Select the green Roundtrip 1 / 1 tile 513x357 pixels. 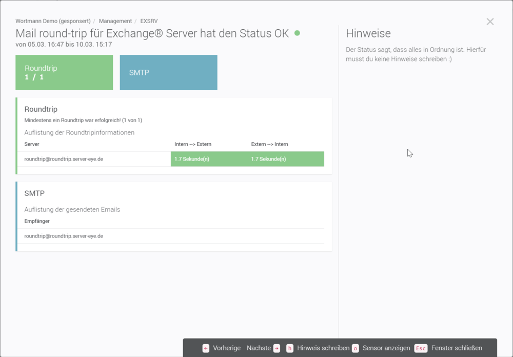tap(64, 72)
